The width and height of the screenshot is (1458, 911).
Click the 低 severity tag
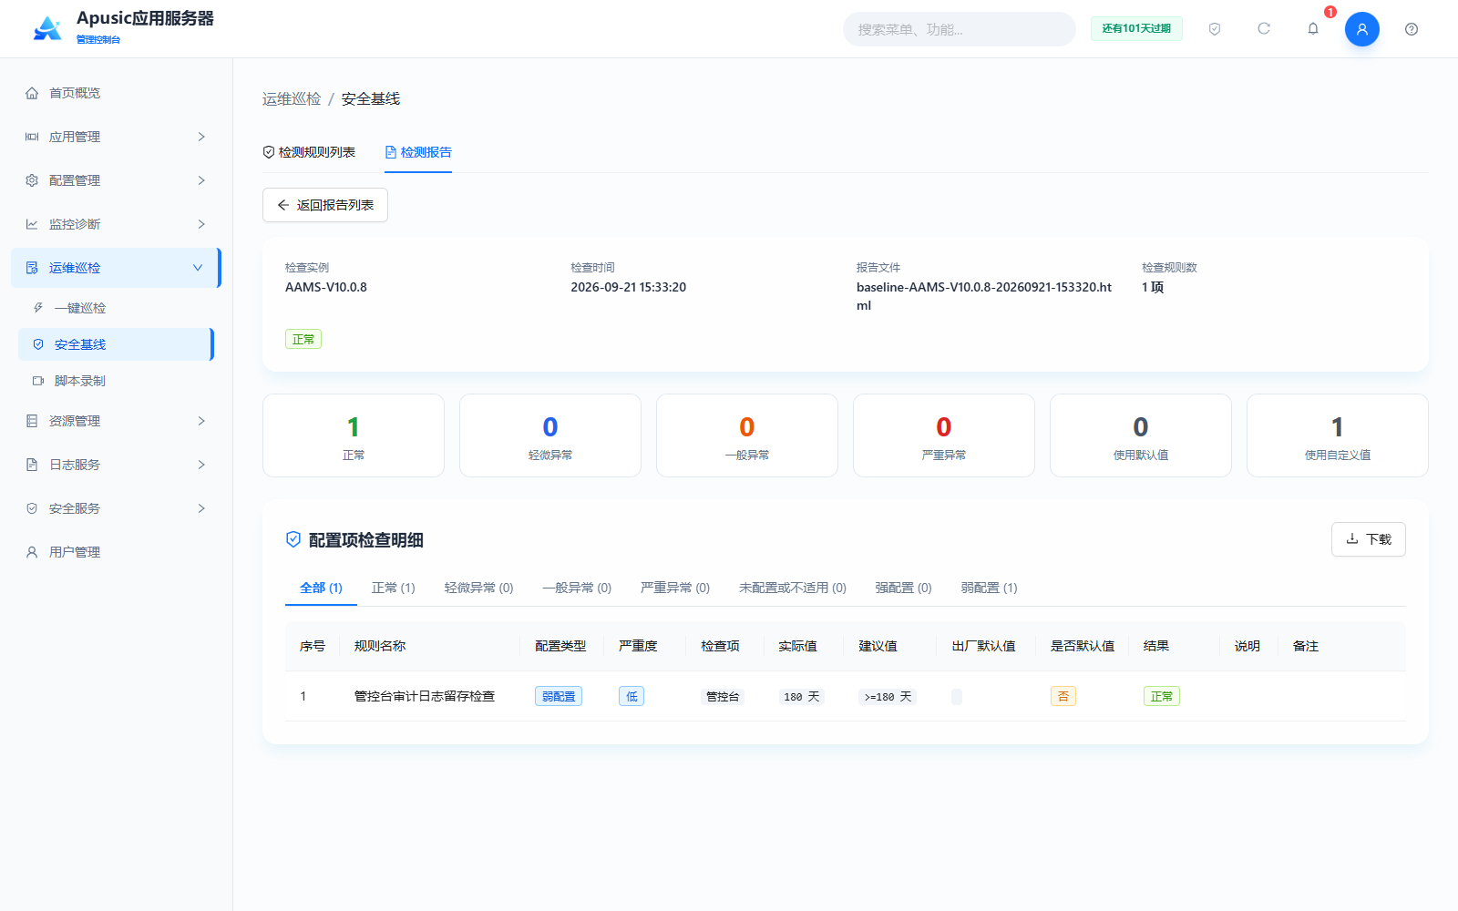pyautogui.click(x=631, y=696)
